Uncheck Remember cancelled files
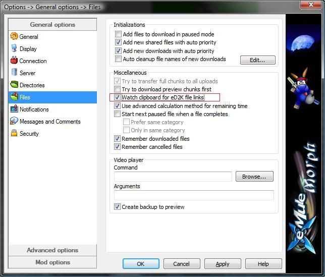Image resolution: width=325 pixels, height=277 pixels. click(117, 147)
